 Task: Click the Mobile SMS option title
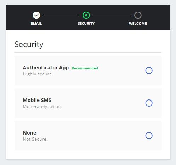point(37,100)
